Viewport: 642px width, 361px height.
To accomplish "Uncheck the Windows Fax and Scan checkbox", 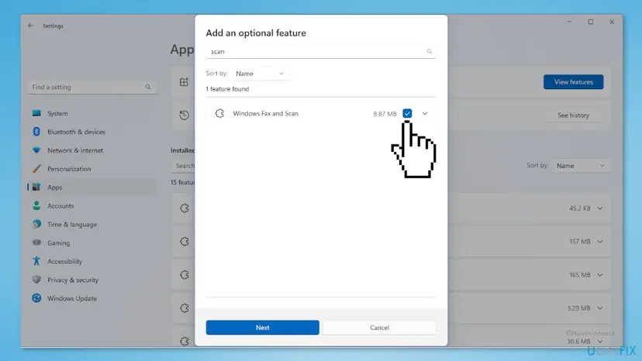I will click(x=407, y=113).
